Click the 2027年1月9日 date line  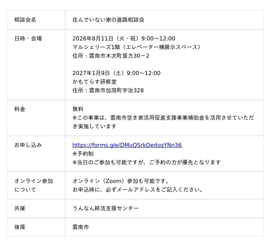point(116,73)
